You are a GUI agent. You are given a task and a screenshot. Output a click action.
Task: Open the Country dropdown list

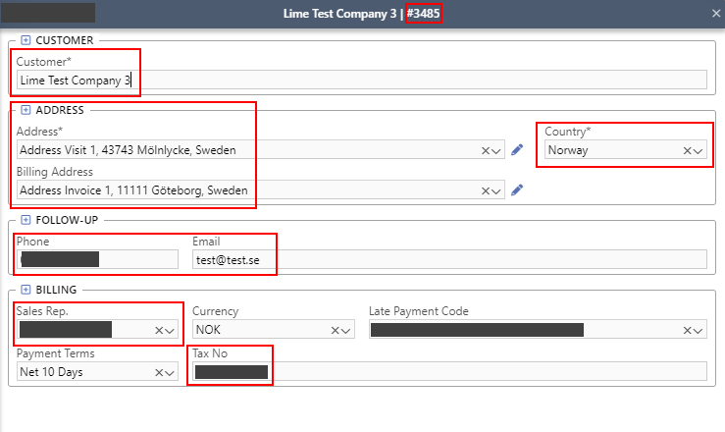pyautogui.click(x=699, y=151)
